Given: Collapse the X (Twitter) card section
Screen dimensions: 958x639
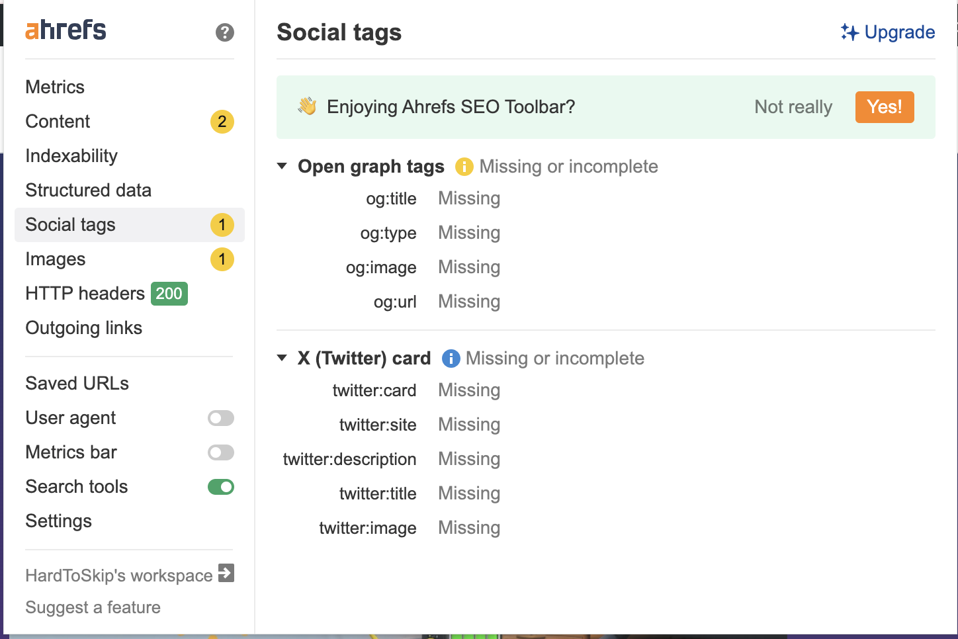Looking at the screenshot, I should coord(282,359).
